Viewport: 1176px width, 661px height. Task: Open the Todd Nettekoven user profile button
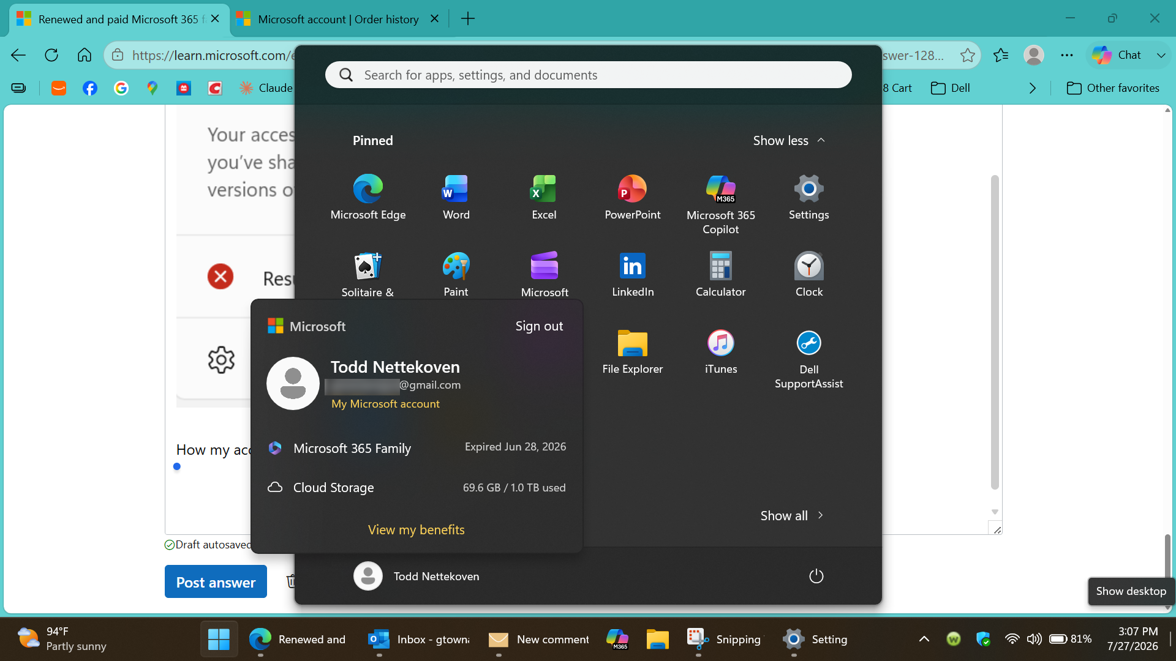pyautogui.click(x=417, y=576)
